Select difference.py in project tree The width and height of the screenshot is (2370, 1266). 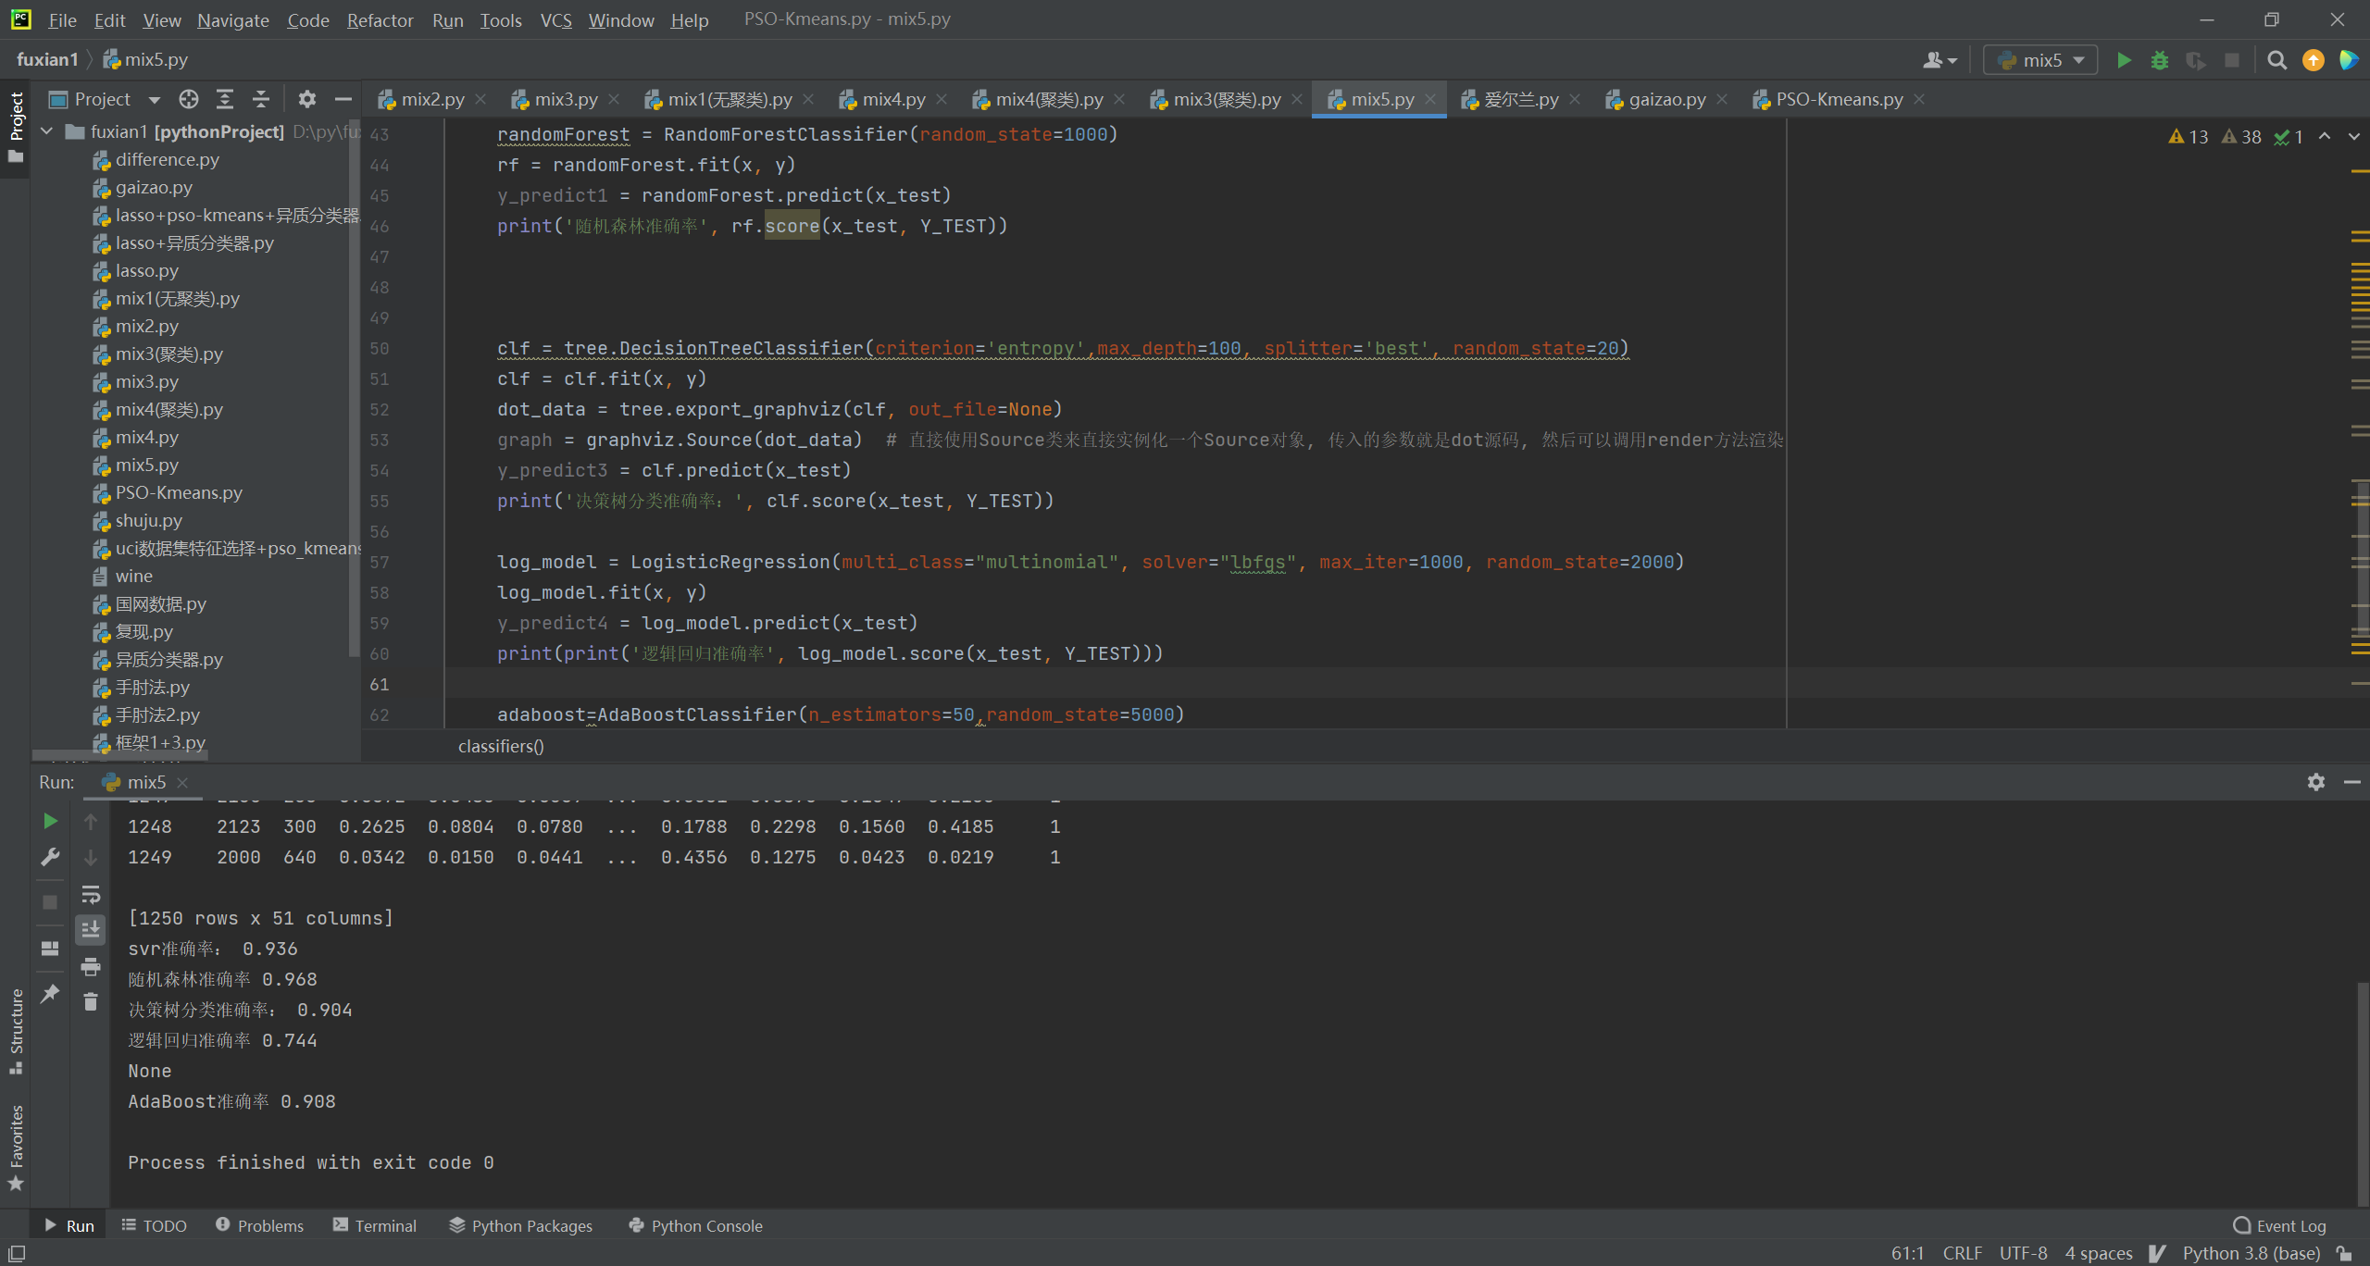167,159
